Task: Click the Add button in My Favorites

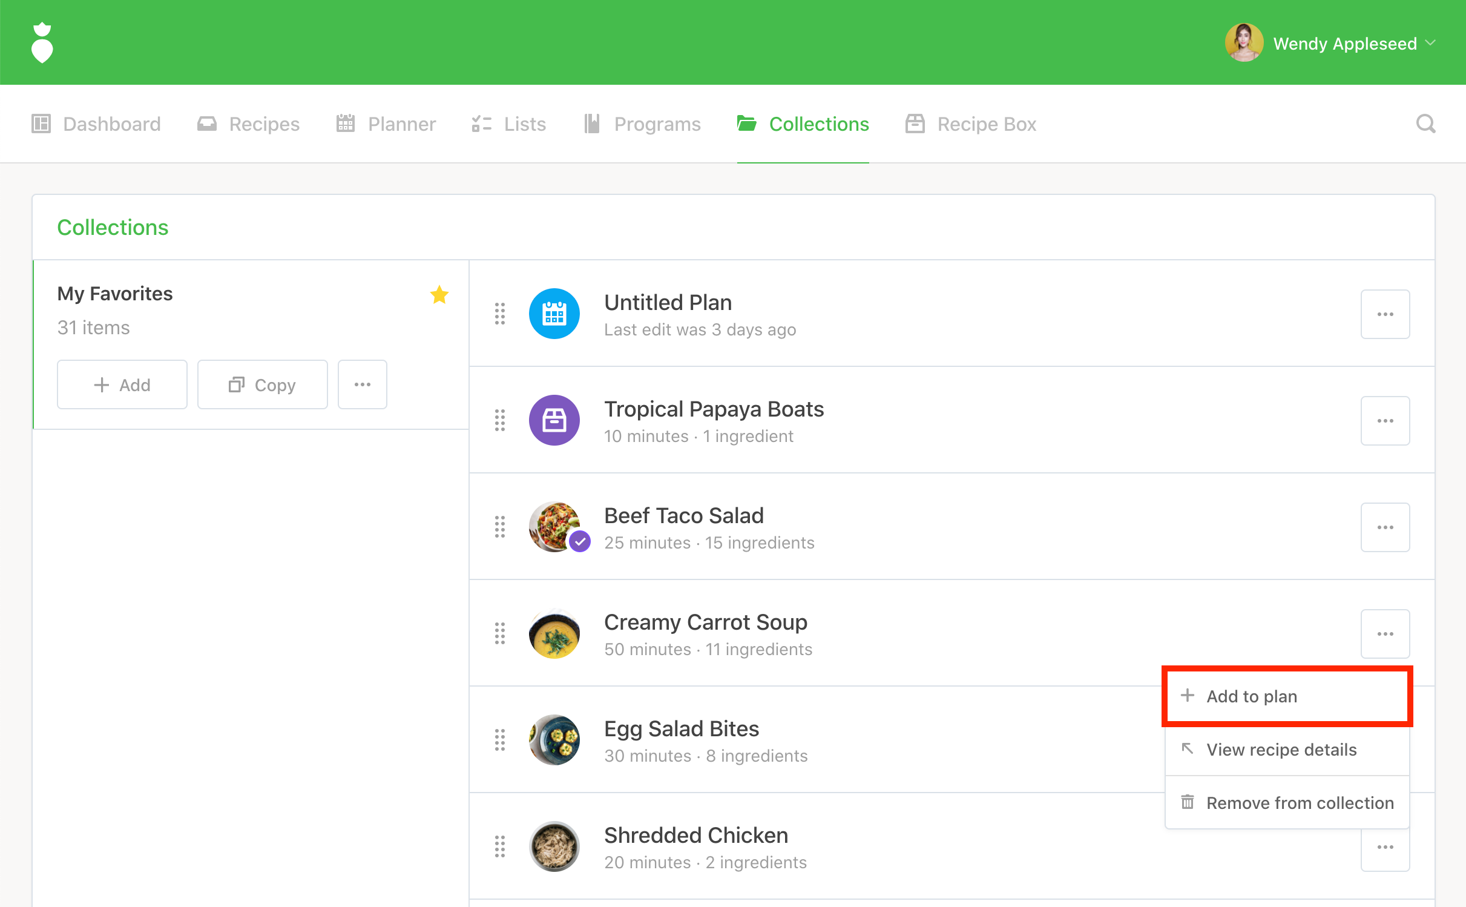Action: click(x=122, y=384)
